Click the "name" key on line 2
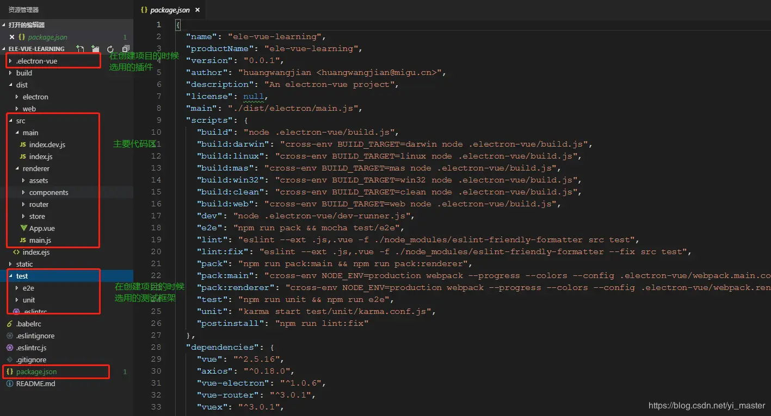The image size is (771, 416). (202, 37)
